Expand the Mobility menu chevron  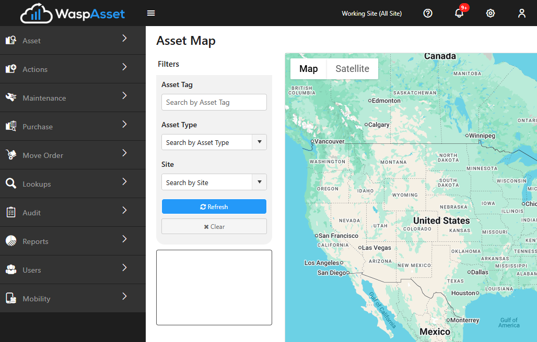pos(125,297)
